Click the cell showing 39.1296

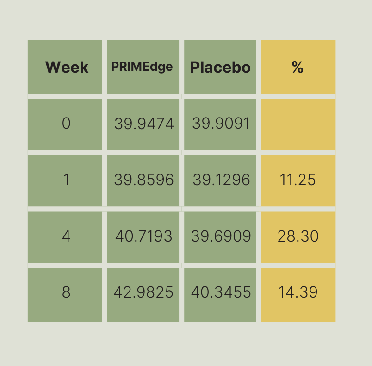(x=221, y=180)
